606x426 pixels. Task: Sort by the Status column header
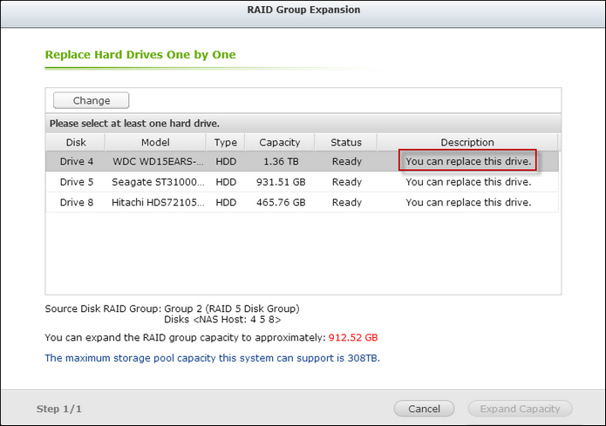tap(346, 143)
